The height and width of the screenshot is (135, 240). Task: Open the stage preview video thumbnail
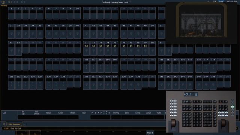(x=201, y=23)
